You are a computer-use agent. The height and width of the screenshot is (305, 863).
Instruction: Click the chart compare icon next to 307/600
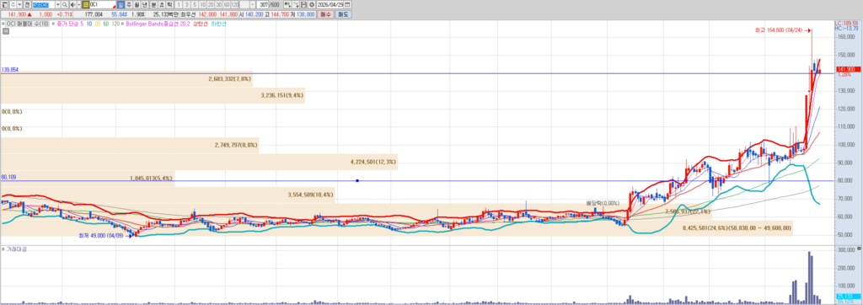(288, 5)
